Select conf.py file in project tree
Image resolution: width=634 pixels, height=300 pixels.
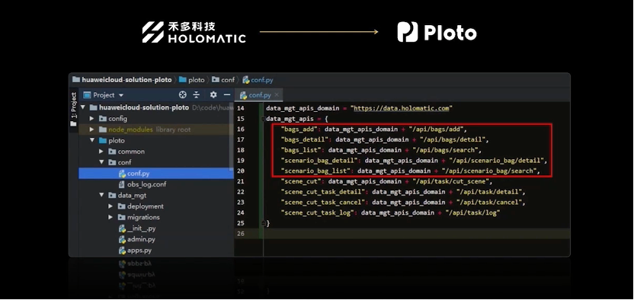pos(156,174)
